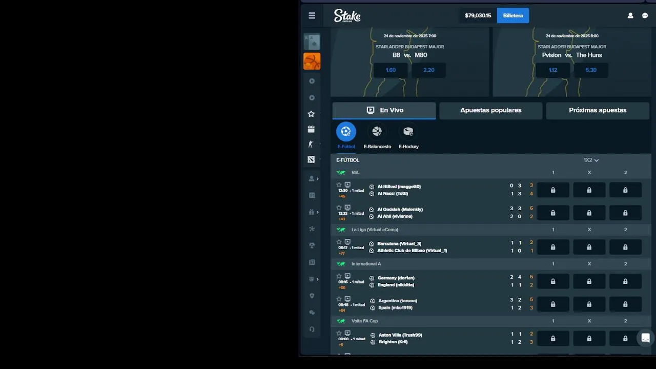
Task: Select the E-Fútbol category
Action: tap(346, 136)
